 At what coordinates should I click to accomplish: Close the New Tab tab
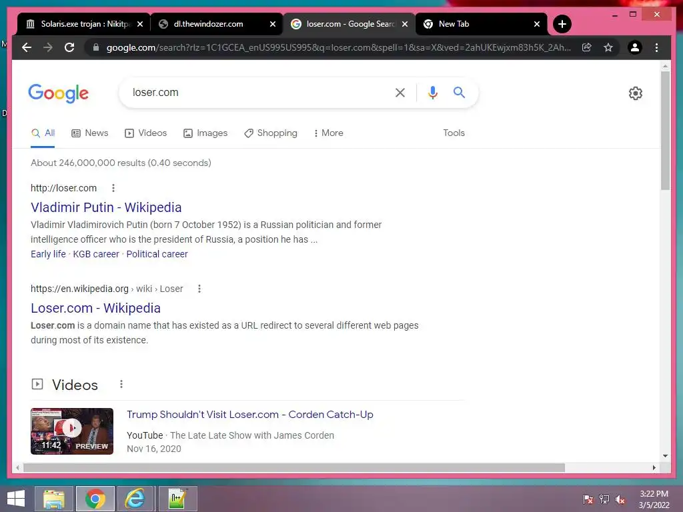537,24
